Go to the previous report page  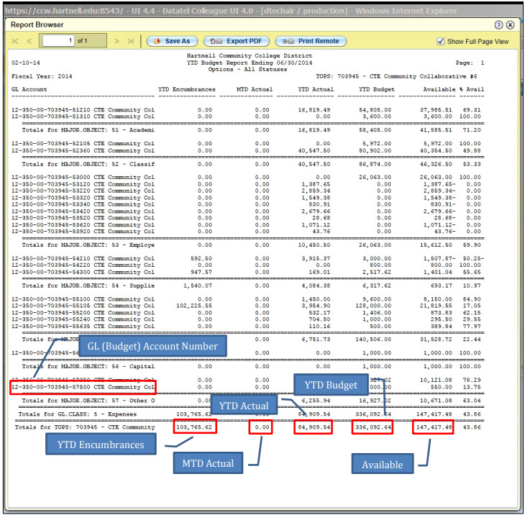[30, 41]
